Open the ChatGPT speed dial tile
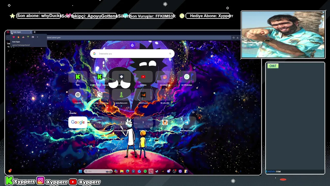Viewport: 330px width, 186px height. coord(78,95)
